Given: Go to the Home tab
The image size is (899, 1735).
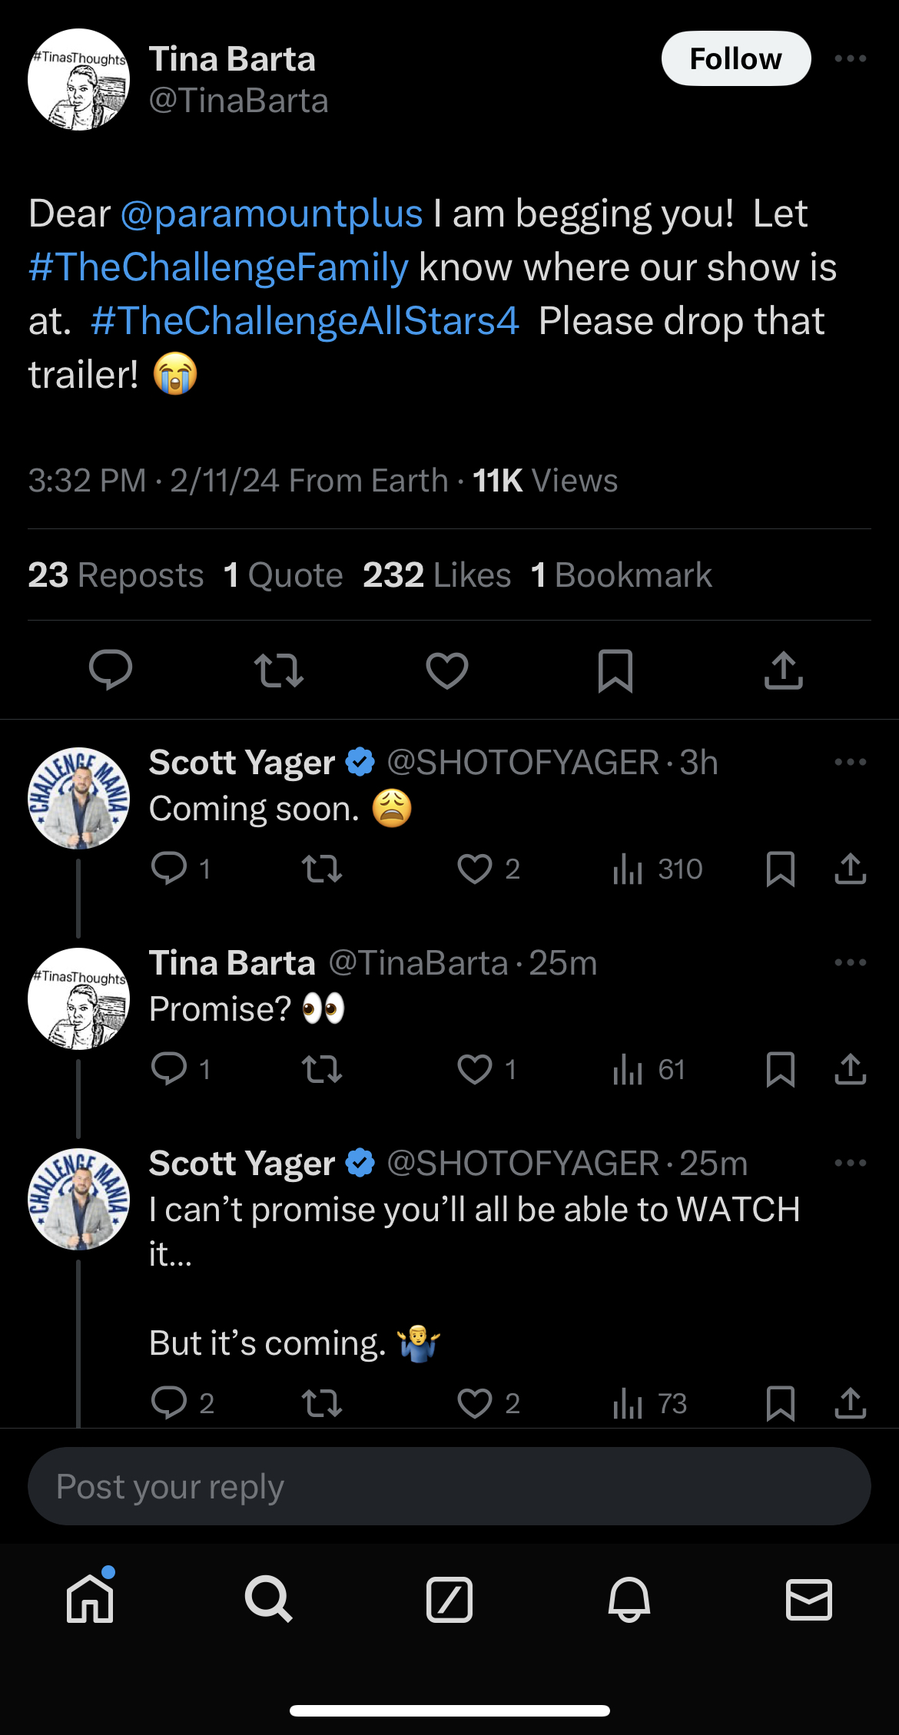Looking at the screenshot, I should point(91,1598).
